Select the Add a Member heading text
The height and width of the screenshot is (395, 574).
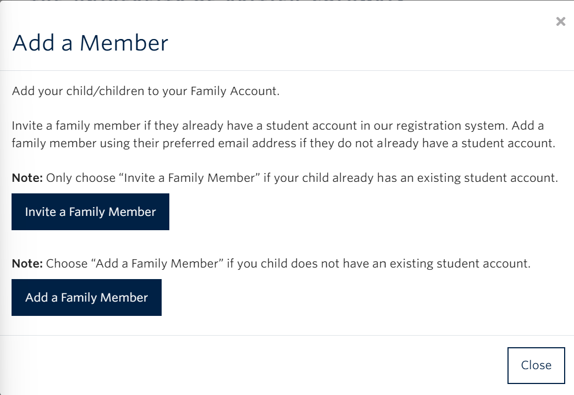click(91, 42)
